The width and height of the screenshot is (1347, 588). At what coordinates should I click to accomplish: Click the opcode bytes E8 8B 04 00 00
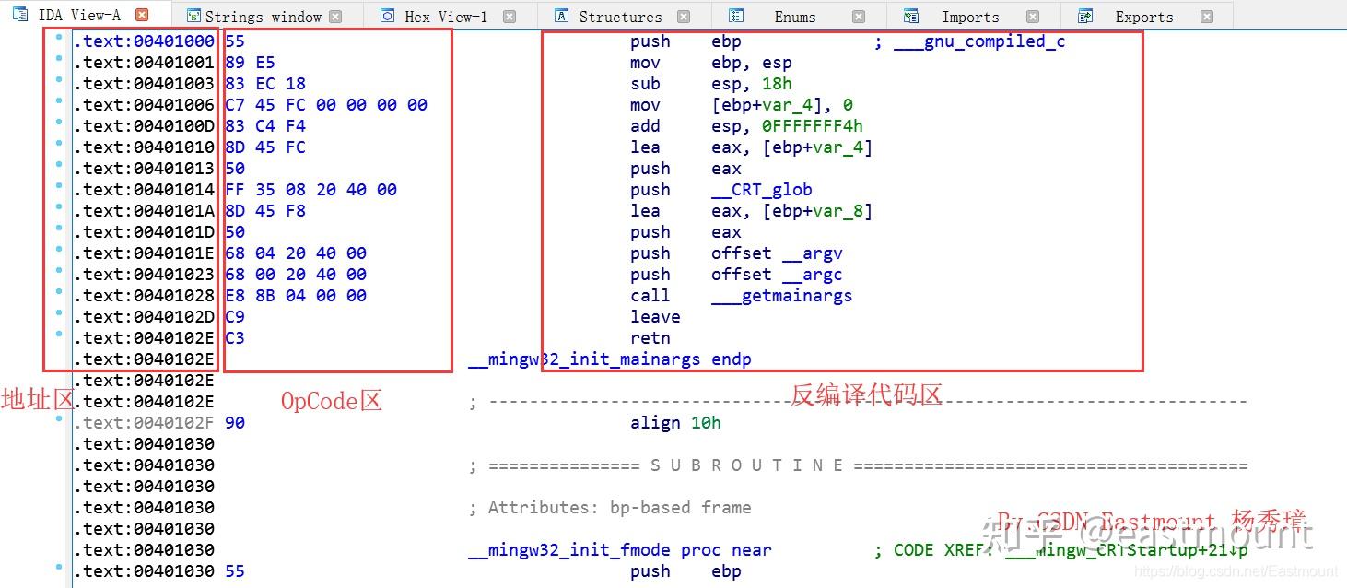(295, 295)
